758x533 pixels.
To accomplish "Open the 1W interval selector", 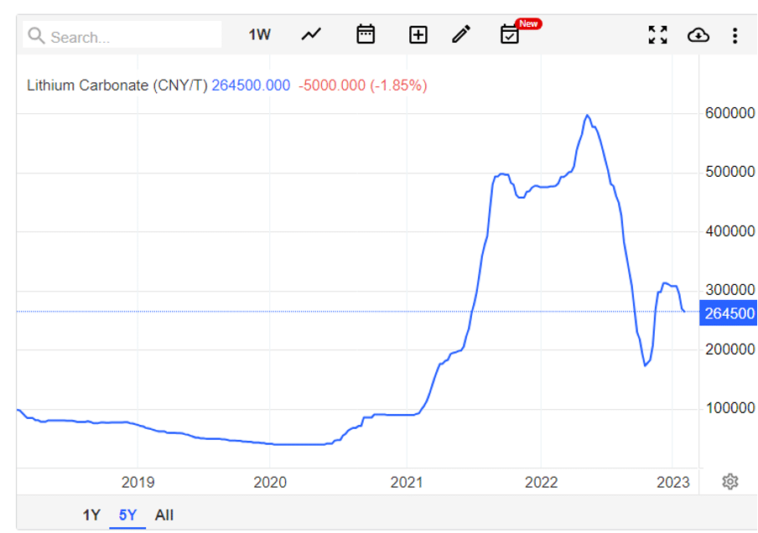I will [x=259, y=35].
